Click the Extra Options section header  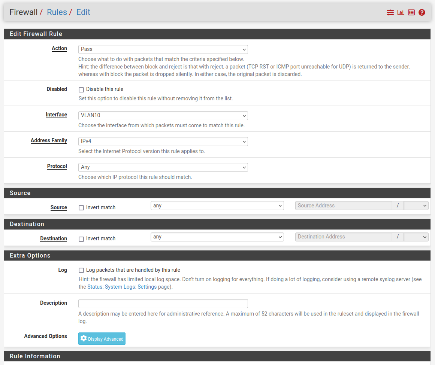tap(217, 256)
